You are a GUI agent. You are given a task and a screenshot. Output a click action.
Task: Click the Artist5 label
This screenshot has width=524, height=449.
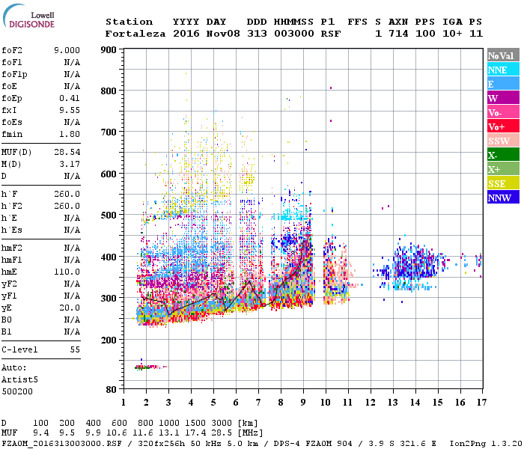click(19, 380)
